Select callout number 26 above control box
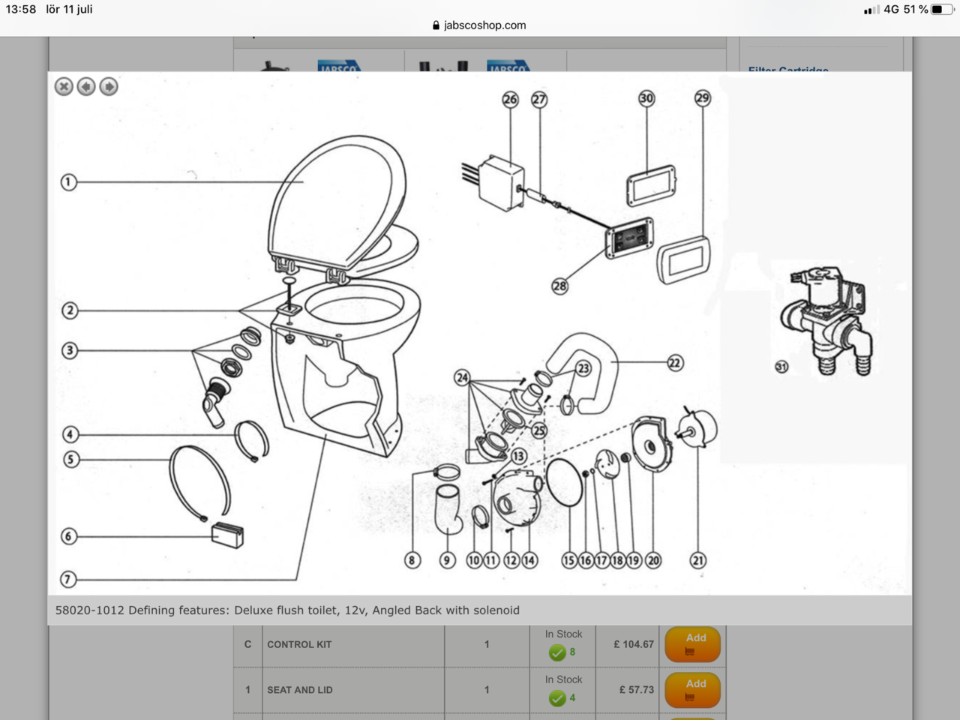The width and height of the screenshot is (960, 720). (x=510, y=99)
